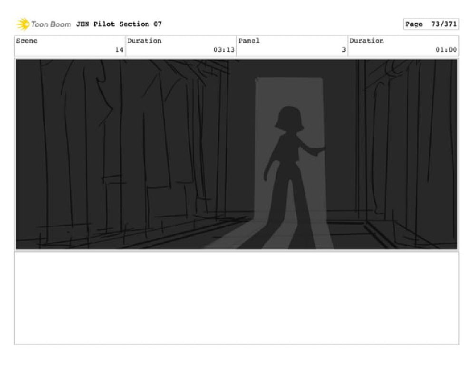This screenshot has width=474, height=366.
Task: Select the 03:13 scene duration value
Action: coord(224,49)
